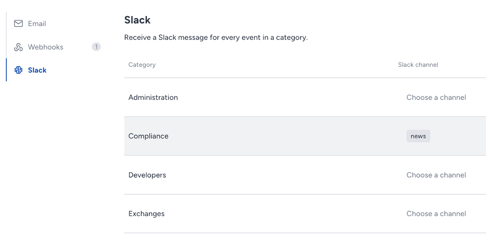Click the Slack logo icon in sidebar

19,70
